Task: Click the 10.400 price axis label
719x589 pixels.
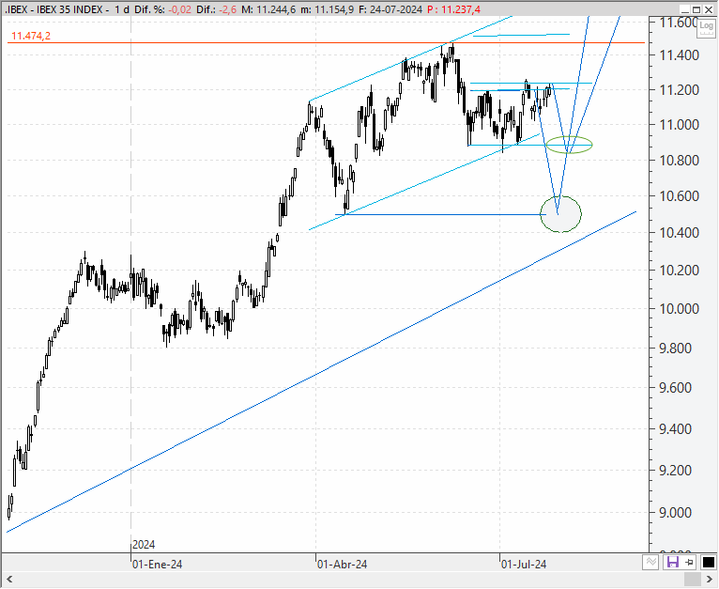Action: 679,233
